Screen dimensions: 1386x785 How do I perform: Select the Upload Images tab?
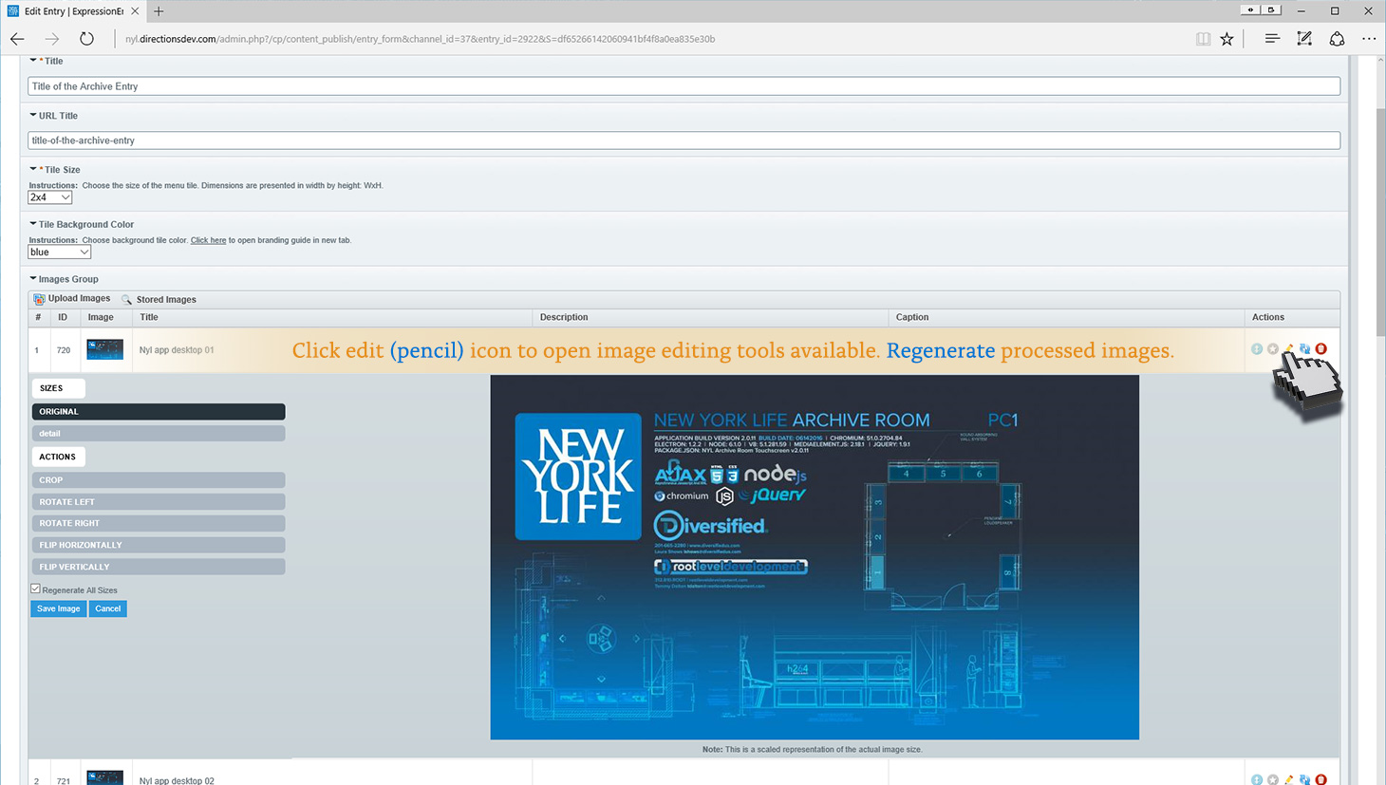(x=79, y=299)
